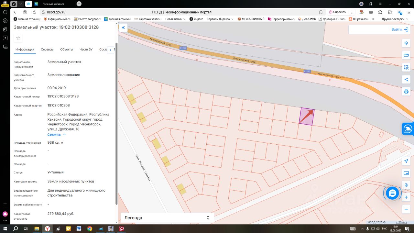Viewport: 414px width, 233px height.
Task: Bookmark this page in address bar
Action: click(321, 12)
